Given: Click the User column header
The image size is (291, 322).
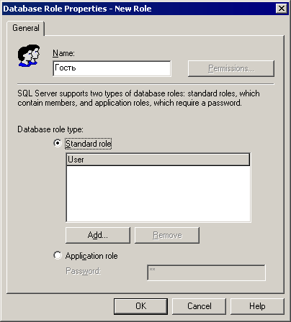Looking at the screenshot, I should click(x=158, y=160).
